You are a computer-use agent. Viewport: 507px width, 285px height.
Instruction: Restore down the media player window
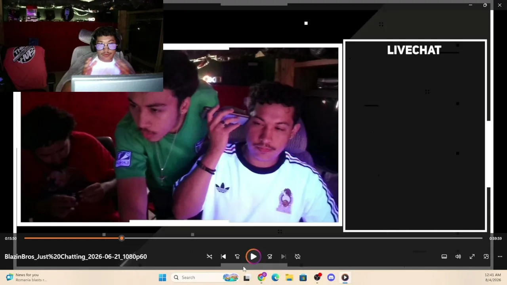pos(485,5)
